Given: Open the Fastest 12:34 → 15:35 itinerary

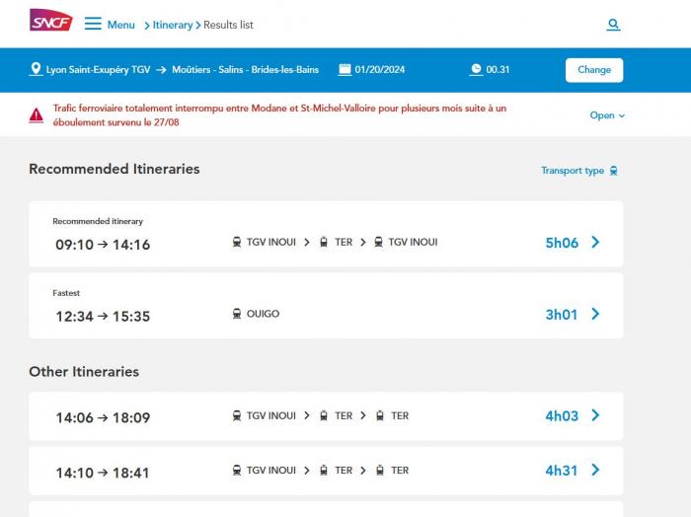Looking at the screenshot, I should point(326,306).
